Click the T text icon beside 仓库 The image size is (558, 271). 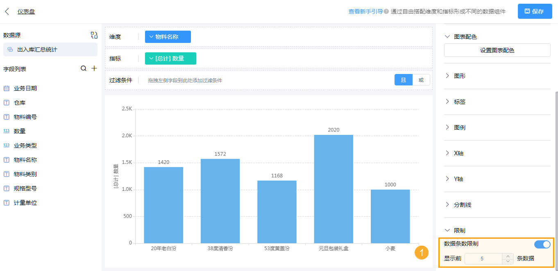[x=7, y=102]
